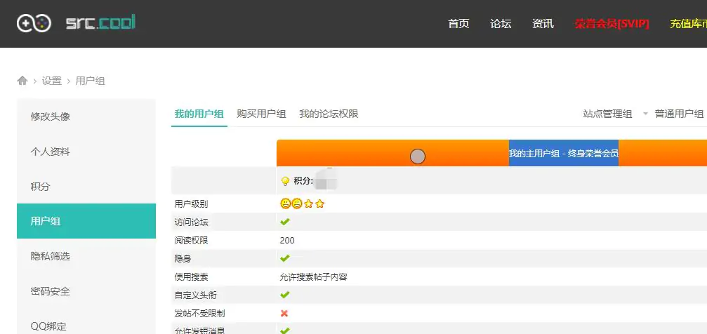Expand the 站点管理组 dropdown
Image resolution: width=707 pixels, height=334 pixels.
coord(615,114)
